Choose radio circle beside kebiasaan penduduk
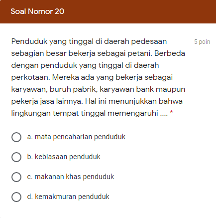This screenshot has width=216, height=218. [16, 157]
